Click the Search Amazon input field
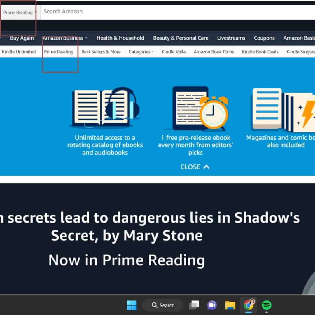Image resolution: width=315 pixels, height=315 pixels. click(175, 12)
